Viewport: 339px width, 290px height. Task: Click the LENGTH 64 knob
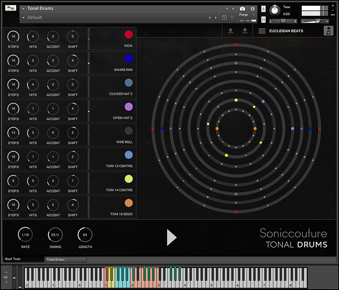pyautogui.click(x=85, y=235)
